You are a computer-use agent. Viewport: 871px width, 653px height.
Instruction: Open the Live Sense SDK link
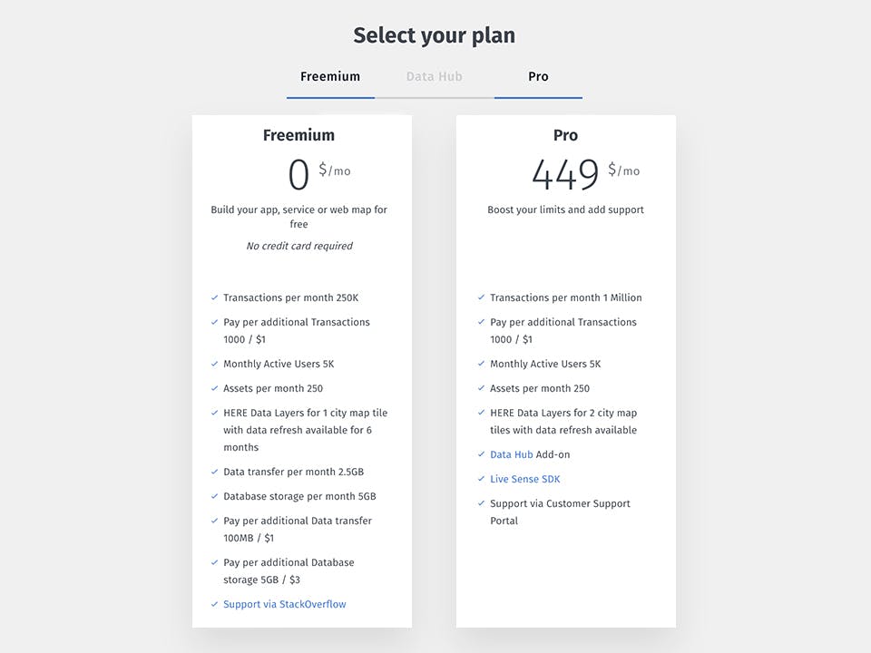tap(525, 479)
